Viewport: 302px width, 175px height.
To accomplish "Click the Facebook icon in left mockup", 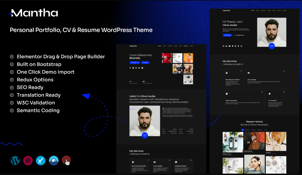I will (x=133, y=68).
